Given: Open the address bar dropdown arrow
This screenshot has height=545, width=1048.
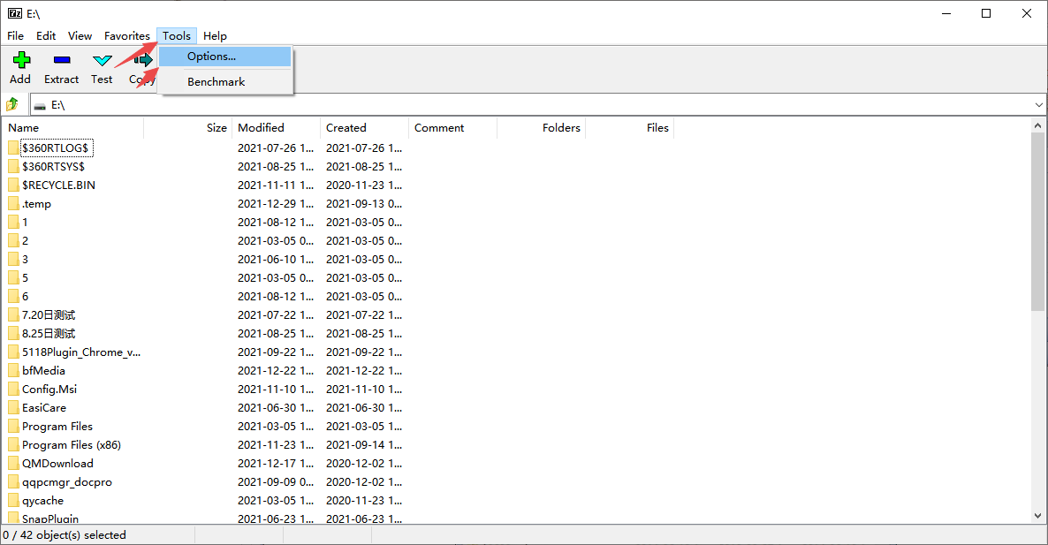Looking at the screenshot, I should click(x=1039, y=104).
